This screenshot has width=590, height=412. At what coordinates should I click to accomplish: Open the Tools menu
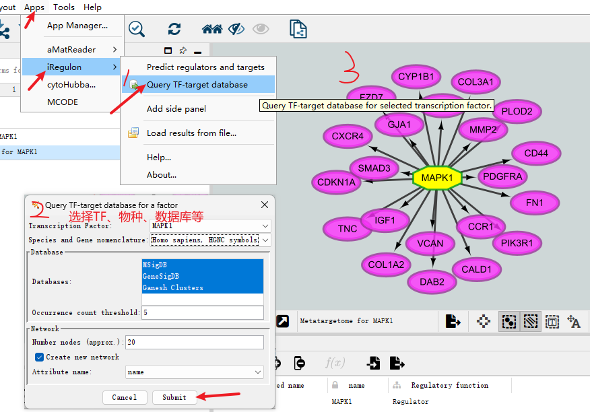point(64,7)
